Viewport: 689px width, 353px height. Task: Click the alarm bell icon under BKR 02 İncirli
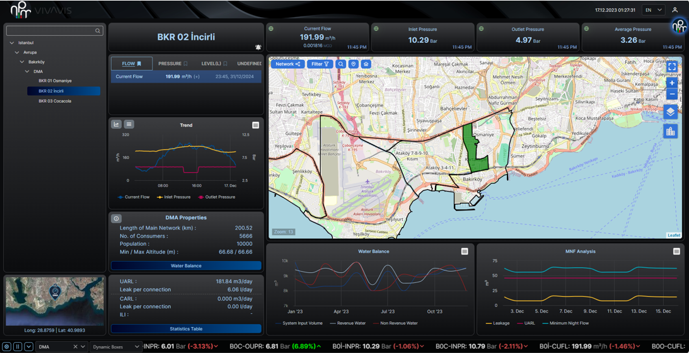pos(258,47)
